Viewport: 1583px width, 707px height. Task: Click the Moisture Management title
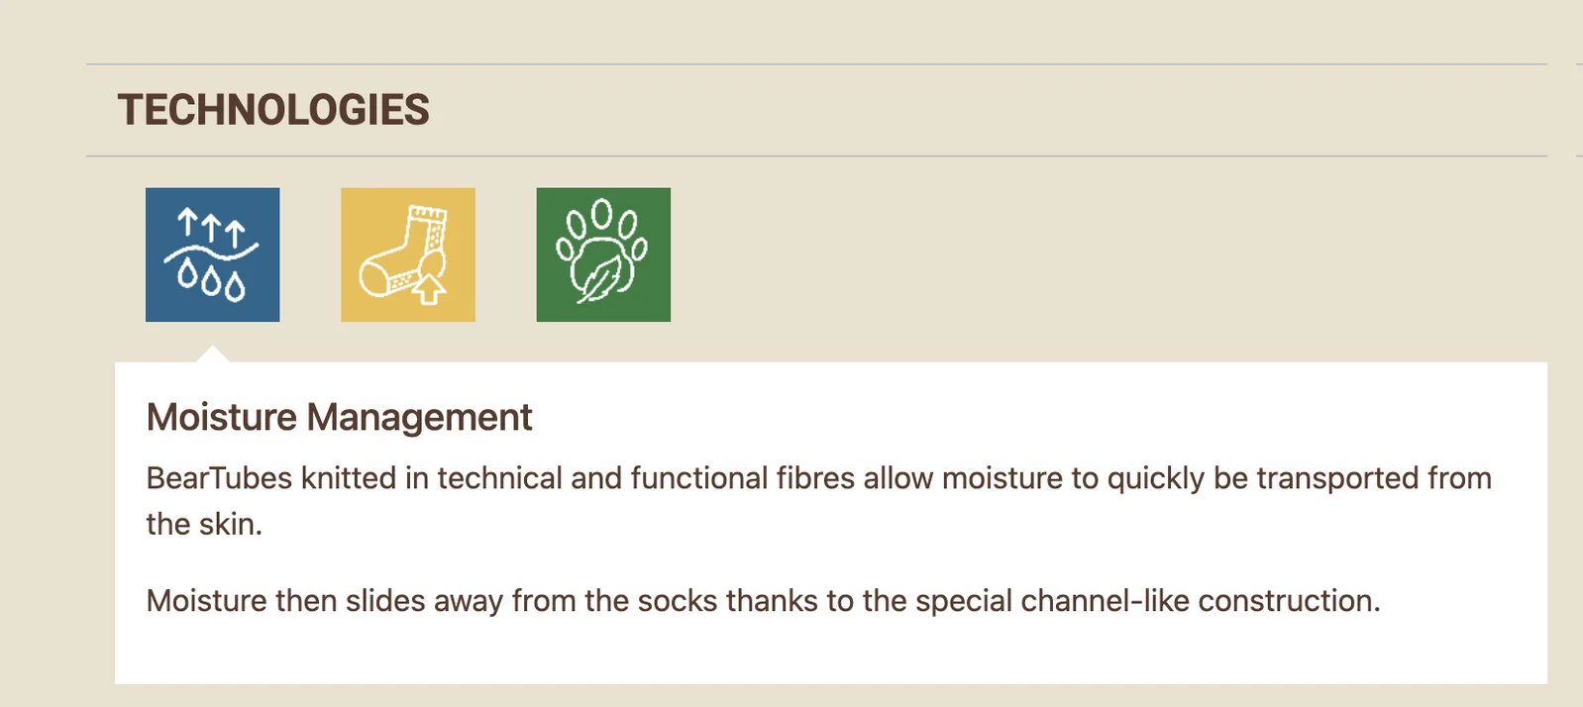pyautogui.click(x=339, y=417)
